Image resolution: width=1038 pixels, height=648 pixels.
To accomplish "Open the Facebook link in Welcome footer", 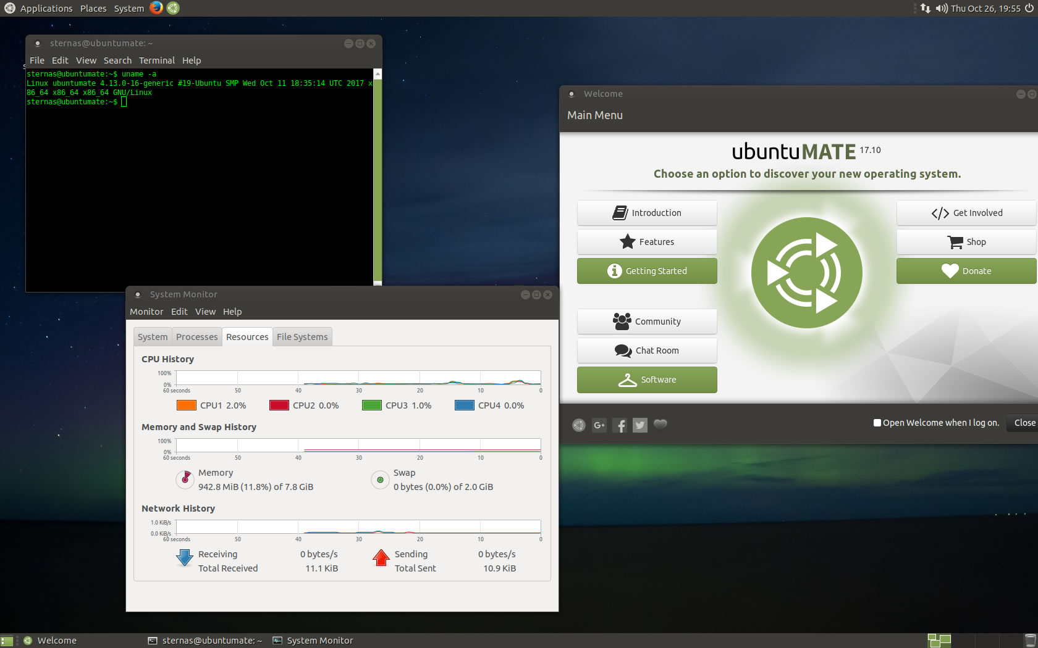I will (x=620, y=425).
